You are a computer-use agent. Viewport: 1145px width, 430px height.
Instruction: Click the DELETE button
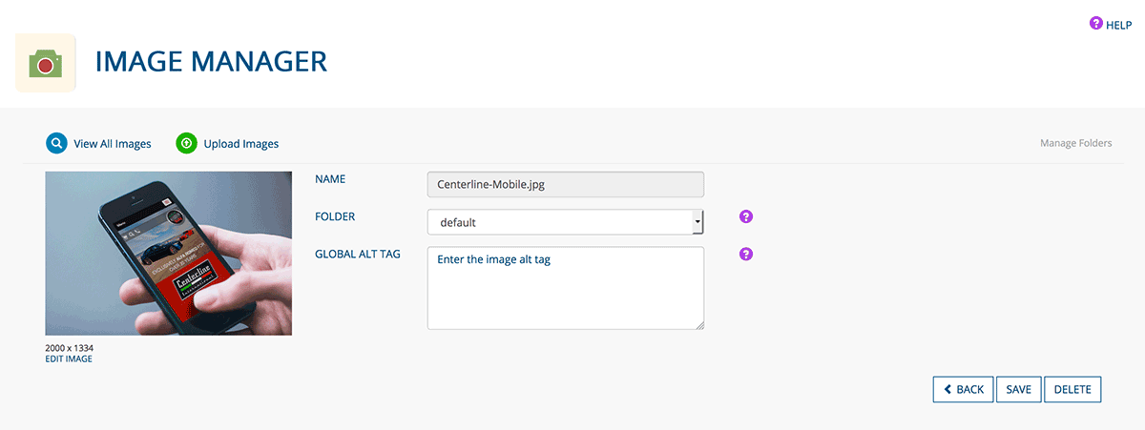pyautogui.click(x=1072, y=390)
